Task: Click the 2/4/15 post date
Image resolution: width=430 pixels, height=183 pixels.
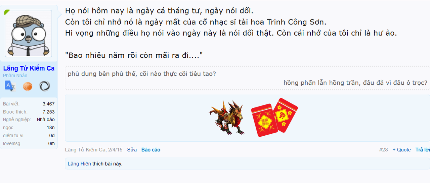Action: (x=115, y=150)
